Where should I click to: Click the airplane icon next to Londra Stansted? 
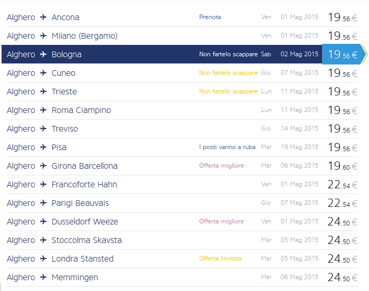coord(43,258)
